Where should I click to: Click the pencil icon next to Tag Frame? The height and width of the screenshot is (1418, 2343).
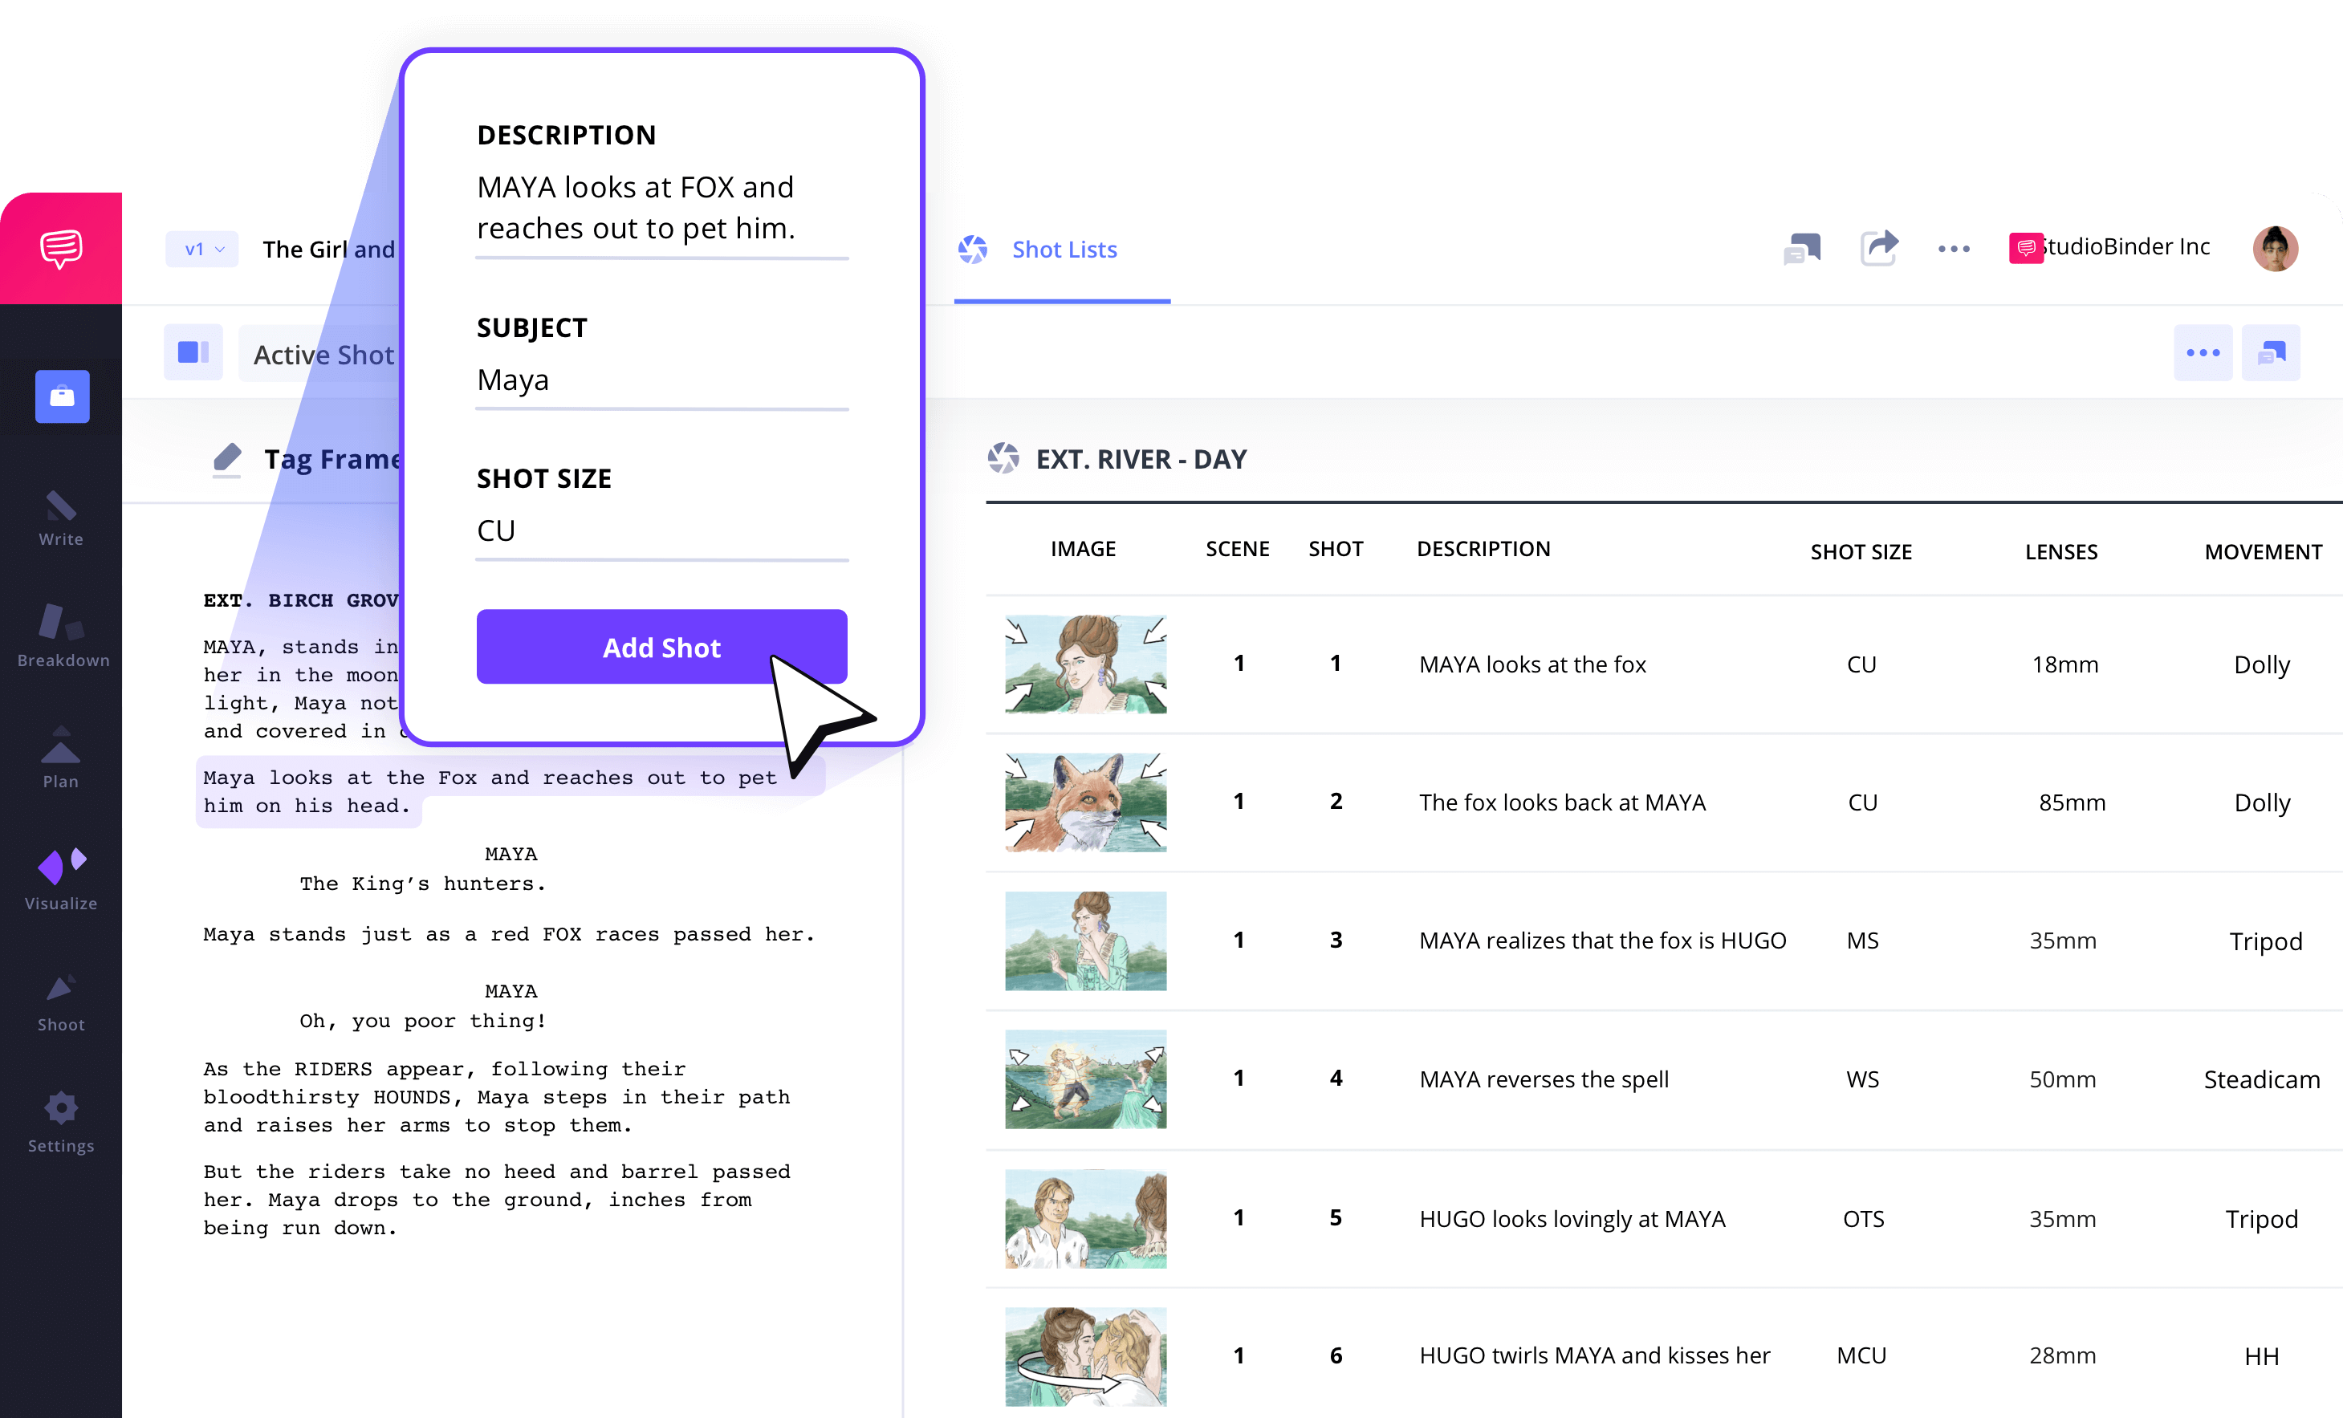point(226,459)
